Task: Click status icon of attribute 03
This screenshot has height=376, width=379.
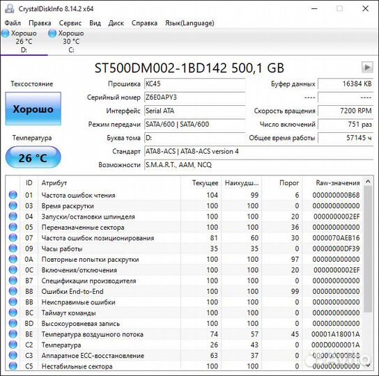Action: [x=13, y=205]
